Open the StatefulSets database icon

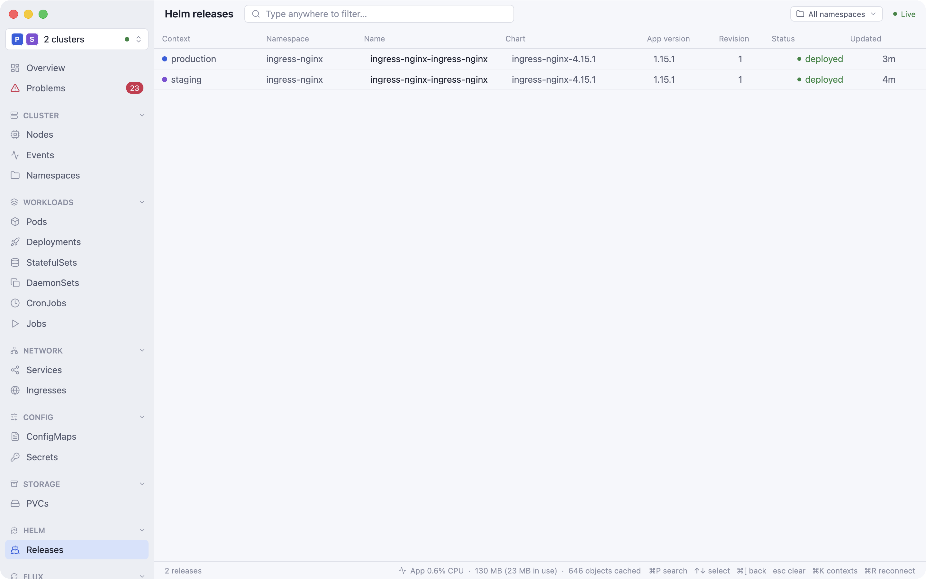point(15,263)
